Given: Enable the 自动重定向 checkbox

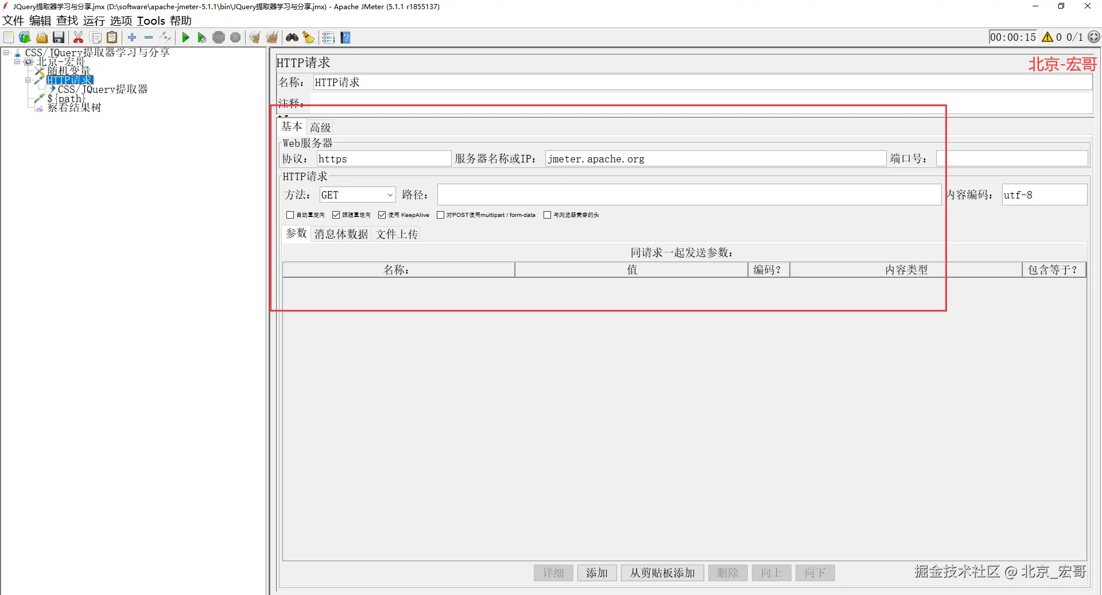Looking at the screenshot, I should (x=290, y=215).
